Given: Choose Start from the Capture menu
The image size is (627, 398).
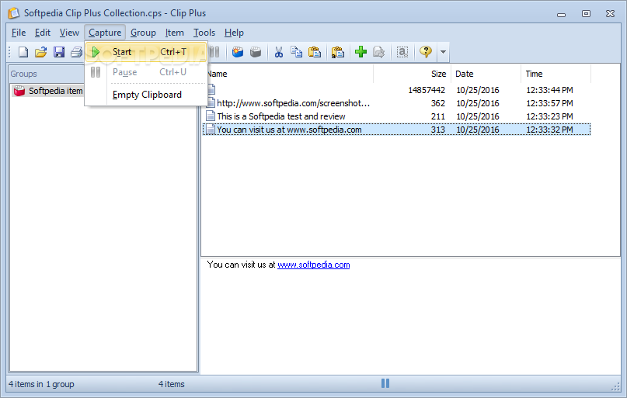Looking at the screenshot, I should pyautogui.click(x=146, y=52).
